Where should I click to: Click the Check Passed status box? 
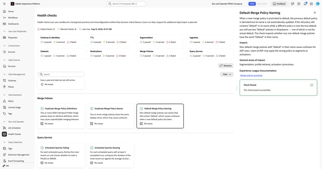[x=278, y=88]
